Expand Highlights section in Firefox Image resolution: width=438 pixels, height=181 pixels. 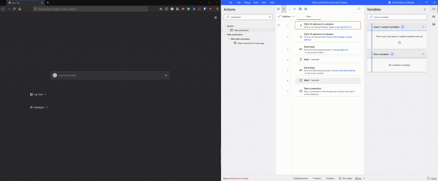point(47,107)
